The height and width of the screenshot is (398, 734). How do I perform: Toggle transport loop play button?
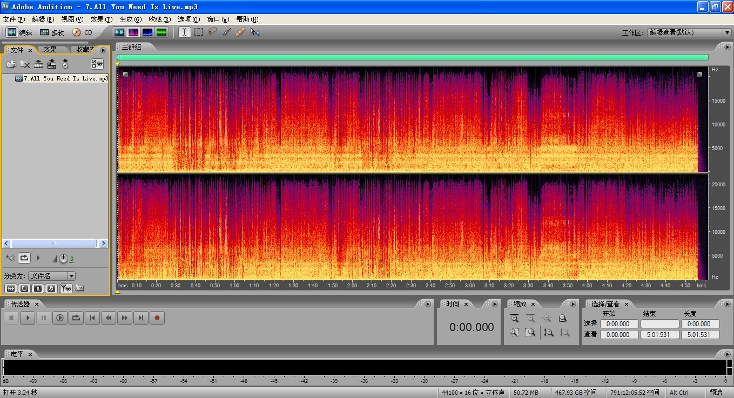[x=76, y=318]
